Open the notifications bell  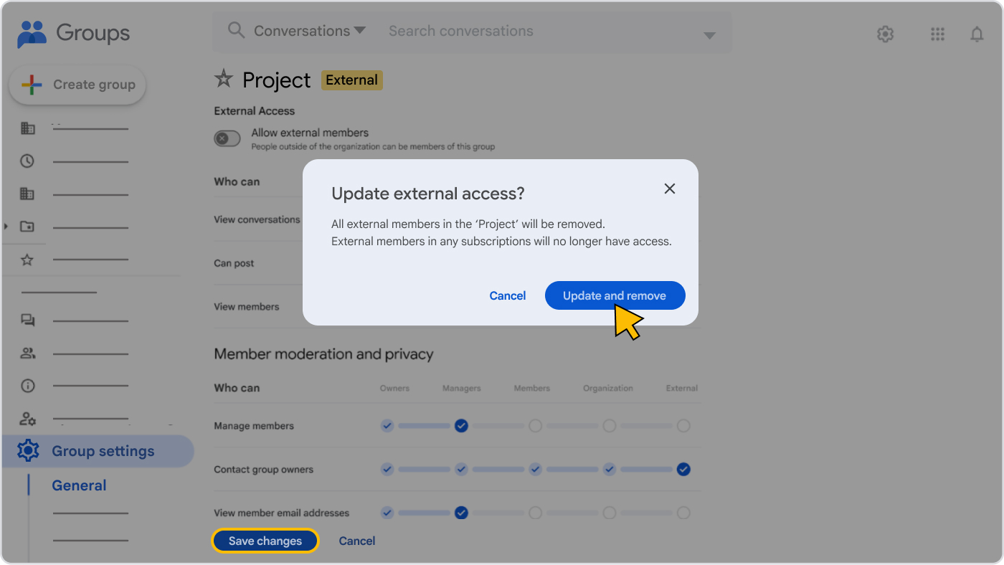click(977, 34)
